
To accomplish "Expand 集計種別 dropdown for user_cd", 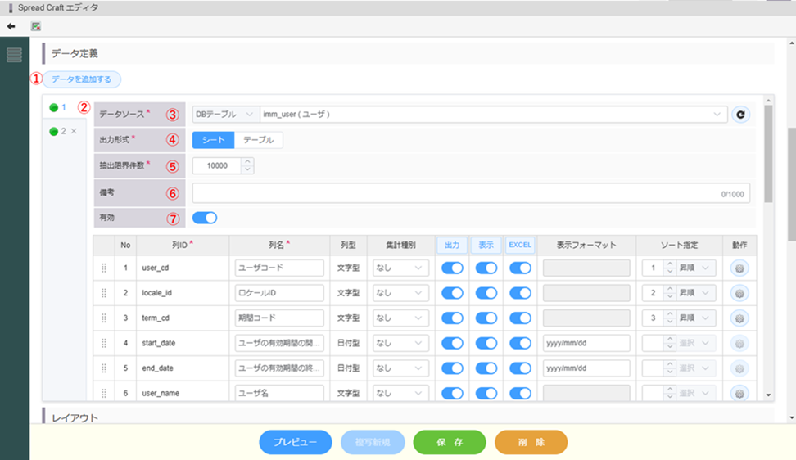I will (400, 268).
